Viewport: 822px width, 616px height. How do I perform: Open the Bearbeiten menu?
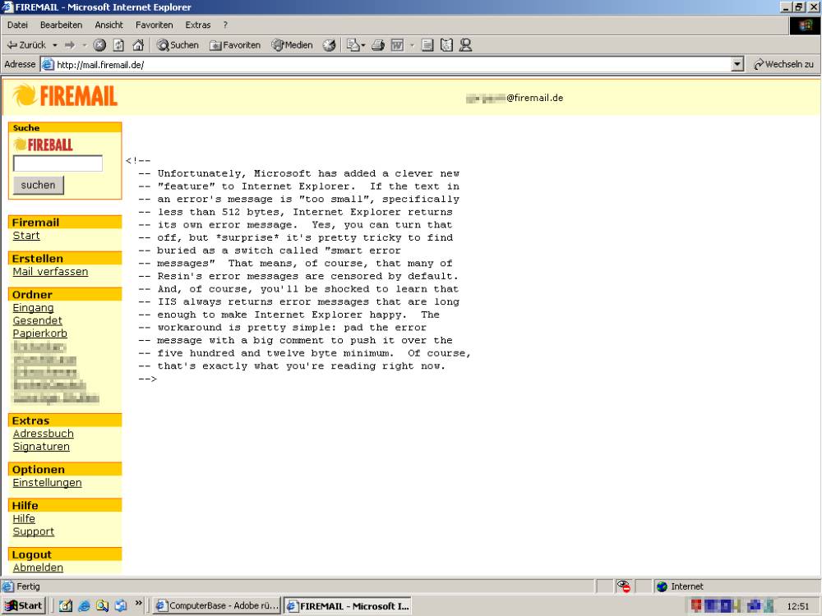[x=62, y=25]
